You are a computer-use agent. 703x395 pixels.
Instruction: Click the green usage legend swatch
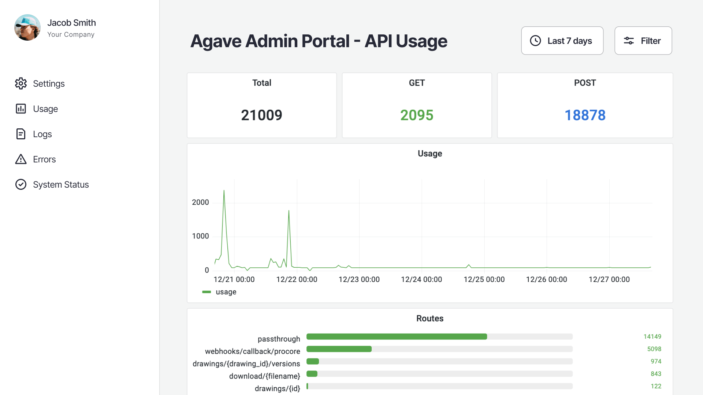click(207, 292)
